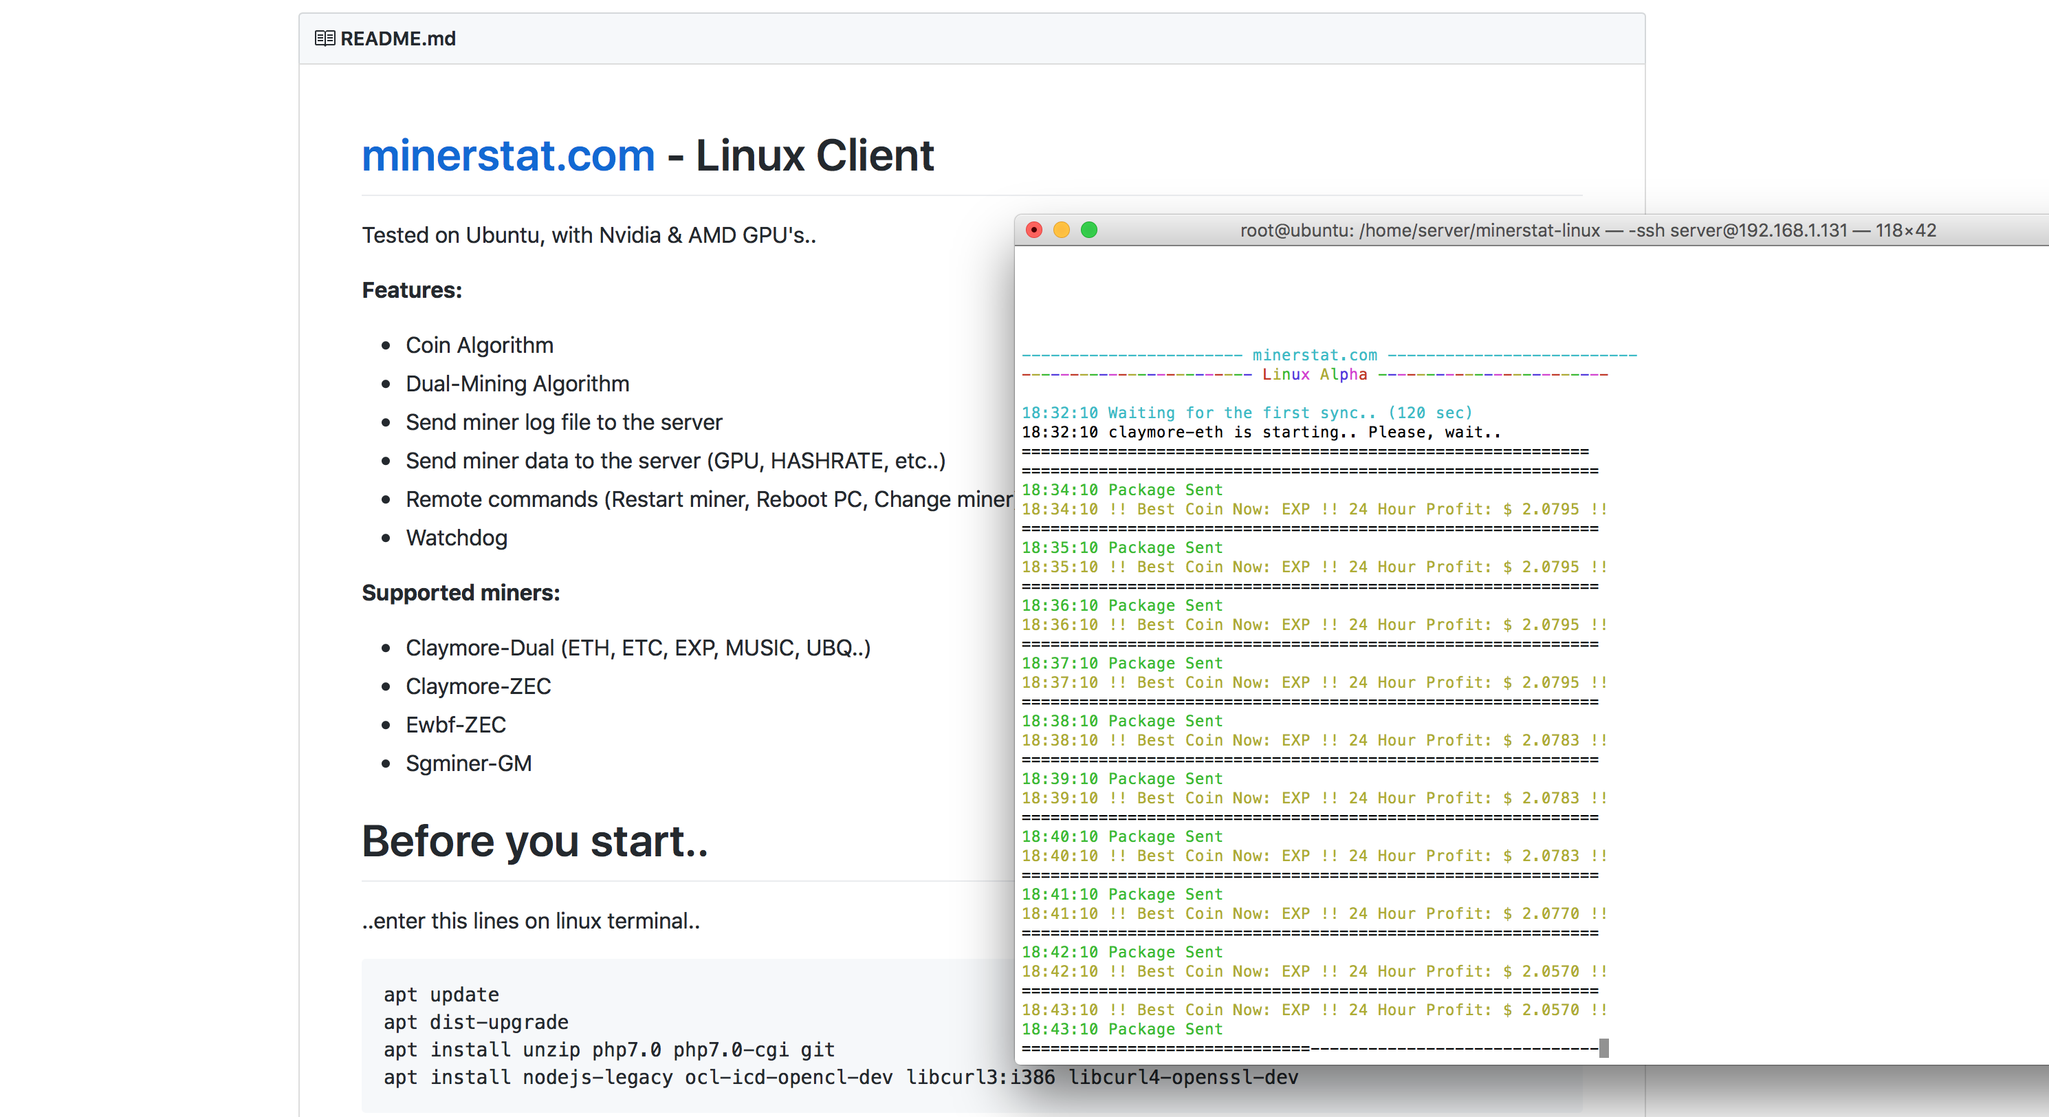Click 18:41:10 profit line showing $ 2.0770
2049x1117 pixels.
coord(1314,913)
